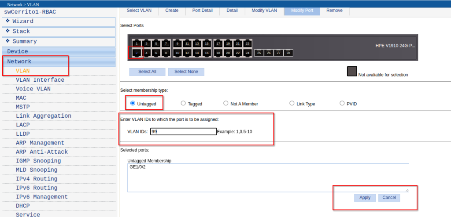451x217 pixels.
Task: Select port 21 on the switch panel
Action: (x=237, y=43)
